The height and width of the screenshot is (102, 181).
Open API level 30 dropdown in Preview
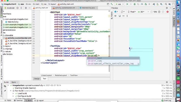click(x=141, y=12)
